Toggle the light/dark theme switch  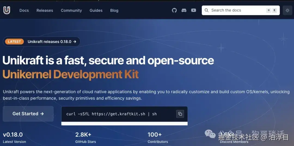(x=287, y=10)
